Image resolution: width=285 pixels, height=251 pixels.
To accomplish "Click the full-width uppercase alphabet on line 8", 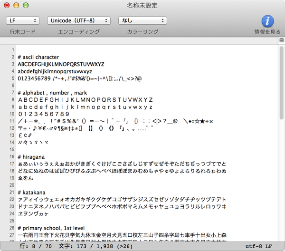I will 85,100.
